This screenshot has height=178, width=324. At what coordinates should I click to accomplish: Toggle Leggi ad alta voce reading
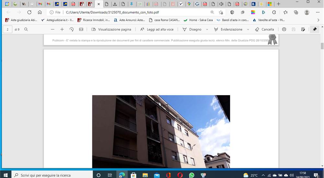coord(157,29)
